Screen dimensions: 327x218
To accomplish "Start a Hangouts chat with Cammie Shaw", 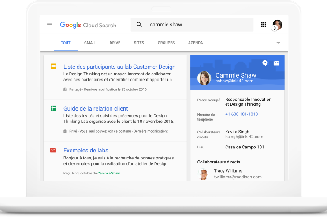I will (x=265, y=63).
